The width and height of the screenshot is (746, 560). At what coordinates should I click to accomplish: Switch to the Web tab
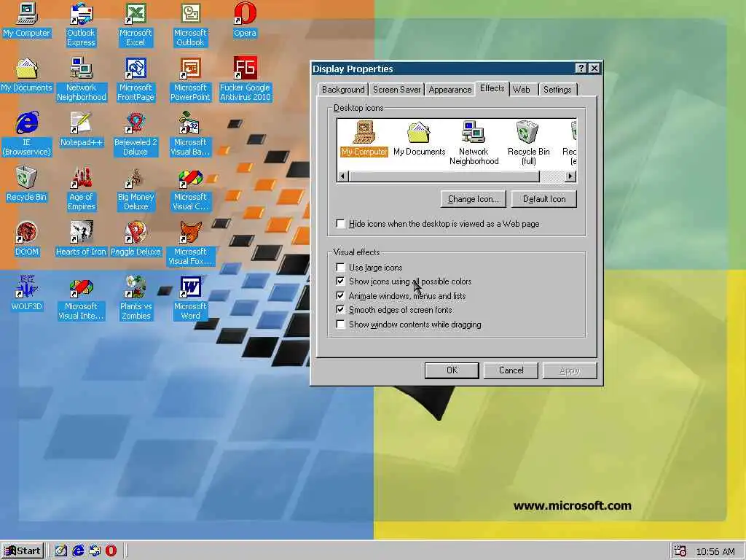pos(522,90)
